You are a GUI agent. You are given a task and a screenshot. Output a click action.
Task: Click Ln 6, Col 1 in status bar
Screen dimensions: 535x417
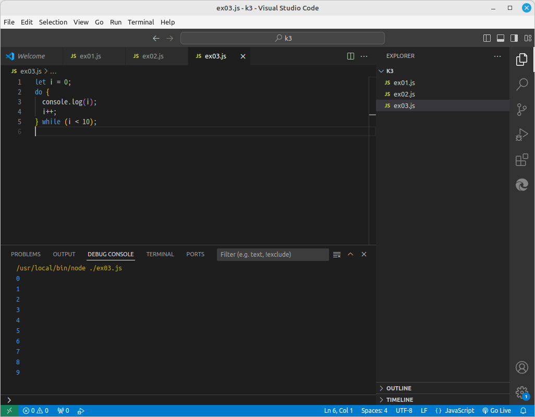(x=338, y=411)
